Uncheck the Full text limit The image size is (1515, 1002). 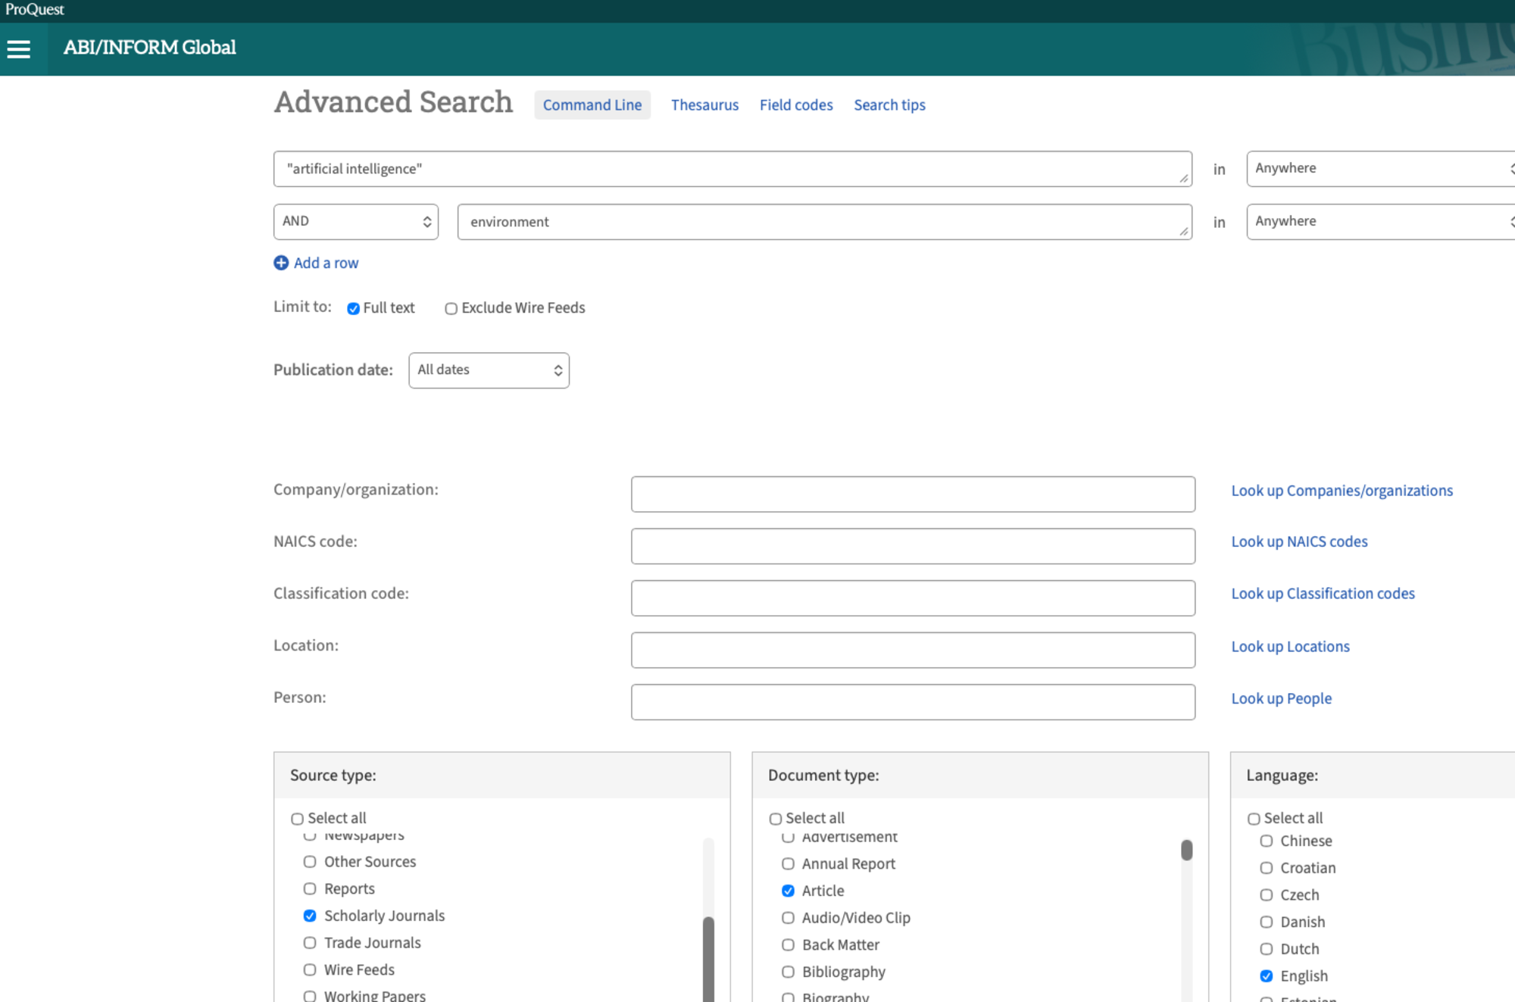(x=352, y=308)
